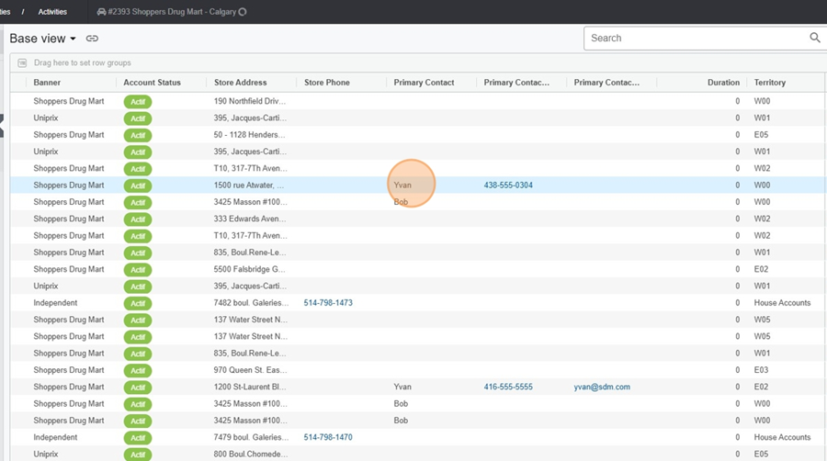This screenshot has width=827, height=461.
Task: Click territory E03 in the 970 Queen St. row
Action: click(761, 370)
